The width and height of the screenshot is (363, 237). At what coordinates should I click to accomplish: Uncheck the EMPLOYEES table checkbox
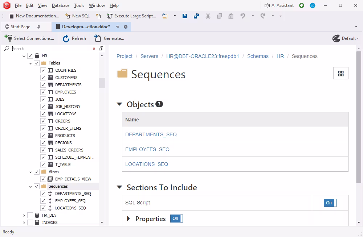click(43, 92)
